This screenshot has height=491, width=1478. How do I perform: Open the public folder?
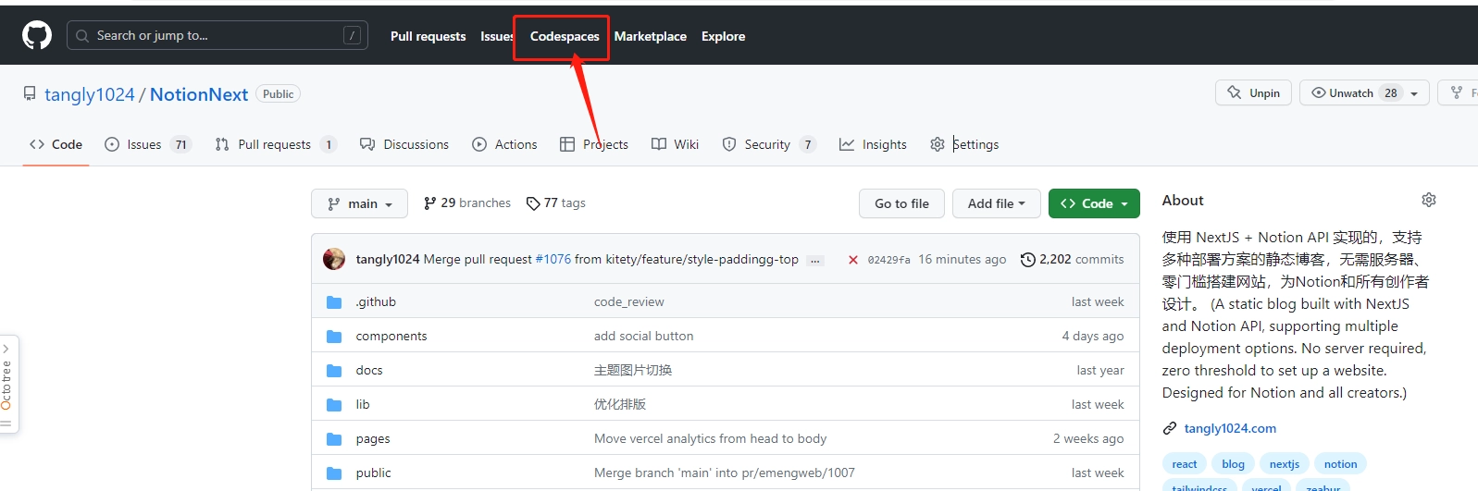click(374, 473)
